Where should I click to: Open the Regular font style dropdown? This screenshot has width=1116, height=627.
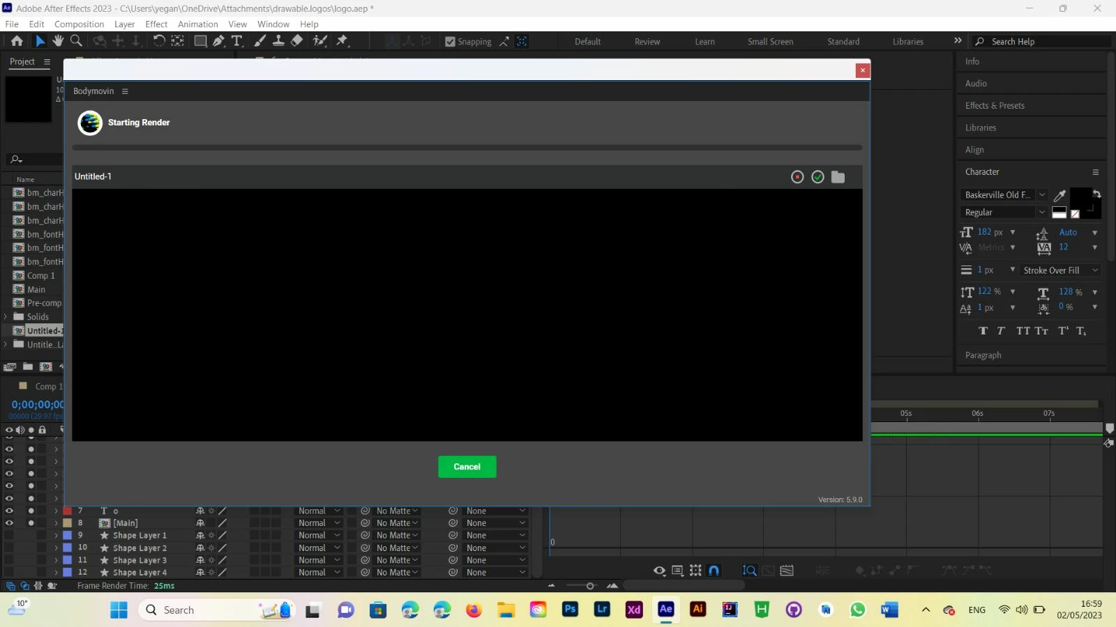[1004, 212]
